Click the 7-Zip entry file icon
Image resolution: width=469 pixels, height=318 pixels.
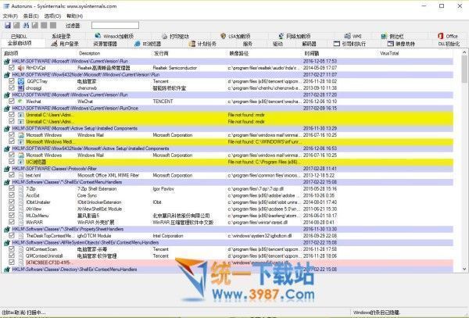20,189
